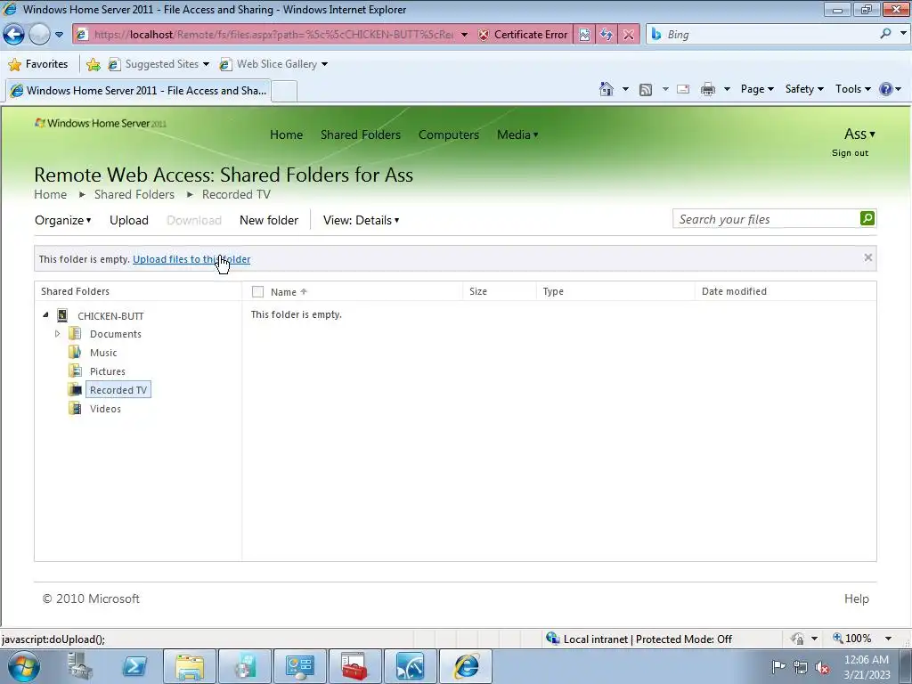Toggle the select-all checkbox beside Name

click(x=257, y=292)
